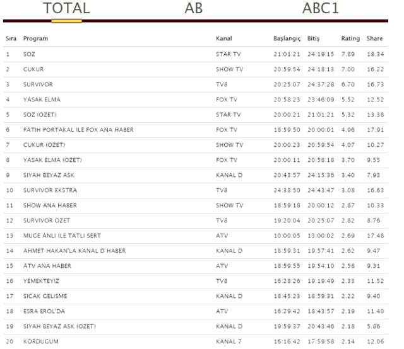Click the 10:00:05 start time

(287, 236)
